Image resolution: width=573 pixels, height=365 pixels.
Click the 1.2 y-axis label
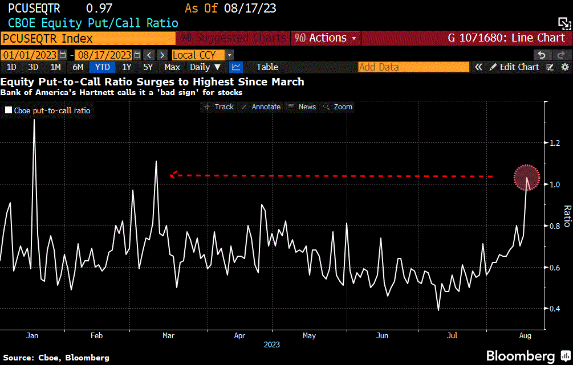pyautogui.click(x=555, y=143)
